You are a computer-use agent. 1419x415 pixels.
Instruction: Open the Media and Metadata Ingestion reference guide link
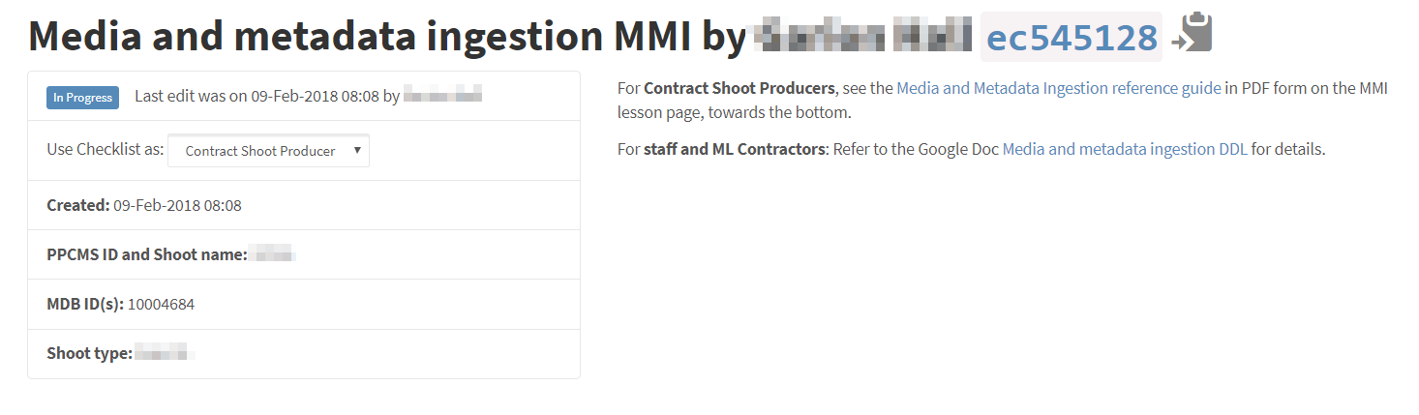(1058, 88)
